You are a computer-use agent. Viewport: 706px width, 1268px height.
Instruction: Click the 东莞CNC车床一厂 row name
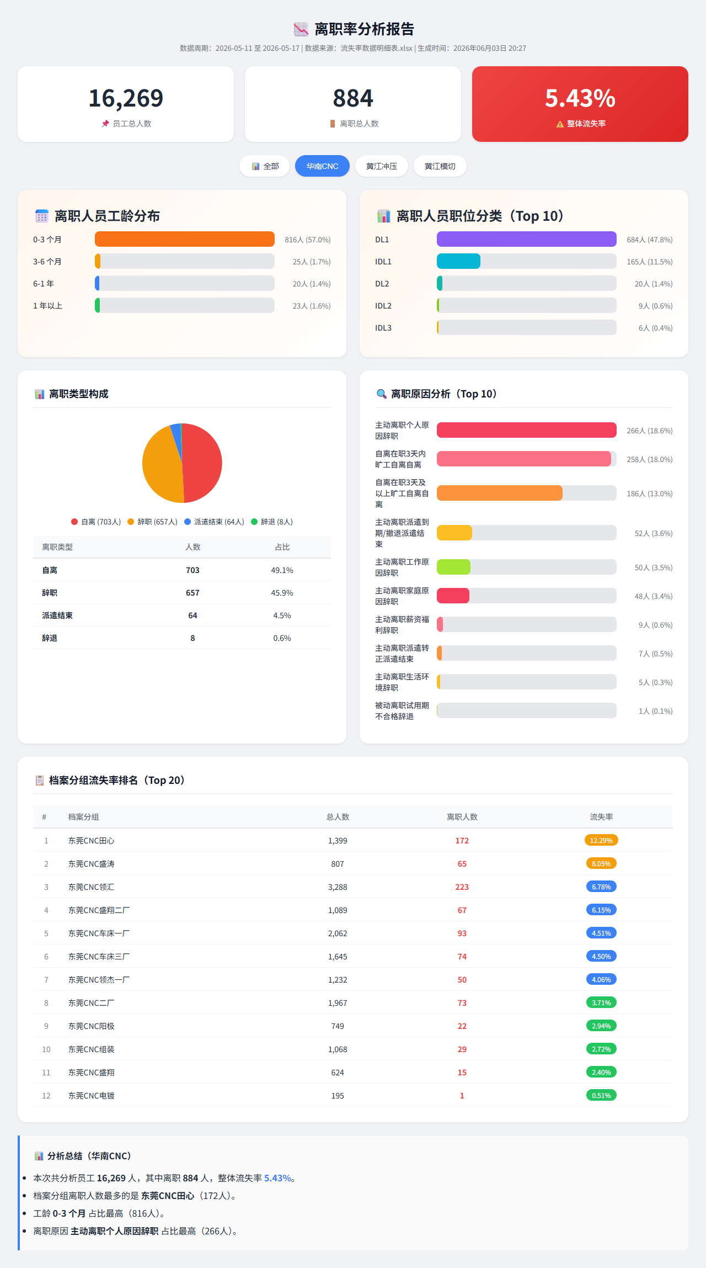[99, 933]
